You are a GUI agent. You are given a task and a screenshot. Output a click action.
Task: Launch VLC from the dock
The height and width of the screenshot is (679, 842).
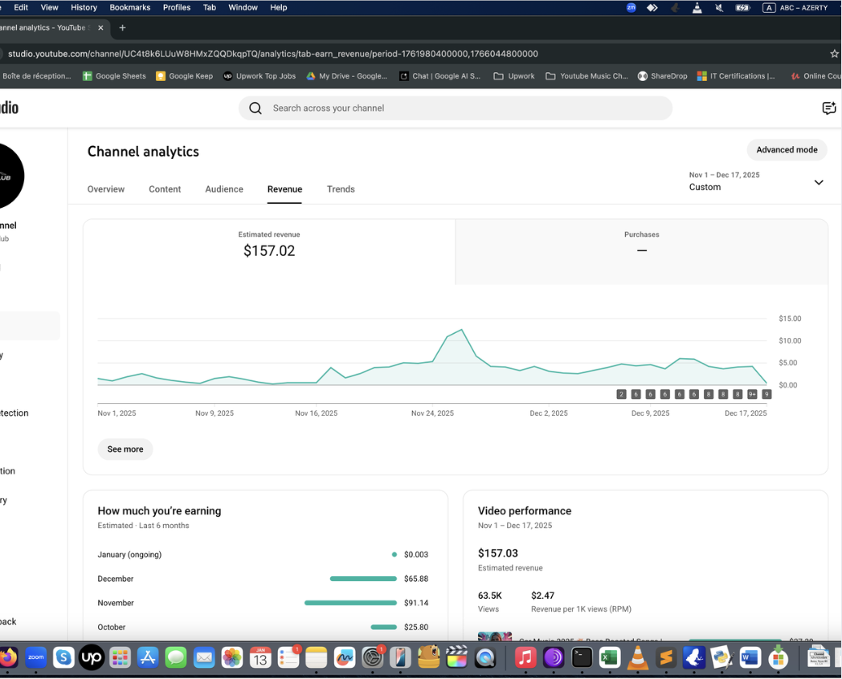pyautogui.click(x=637, y=658)
